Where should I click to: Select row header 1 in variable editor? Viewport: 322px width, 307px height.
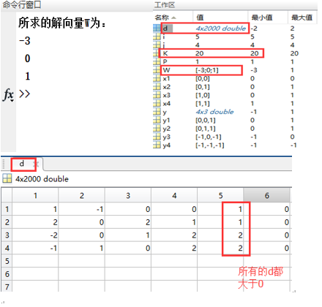tap(7, 209)
